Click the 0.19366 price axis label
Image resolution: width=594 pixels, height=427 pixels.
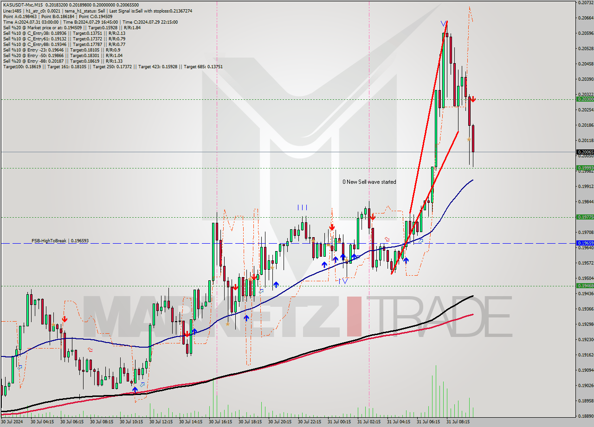tap(585, 309)
